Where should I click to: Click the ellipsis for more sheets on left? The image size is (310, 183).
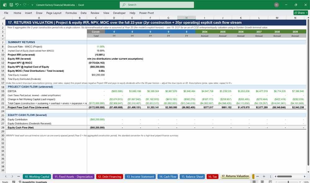(x=19, y=176)
